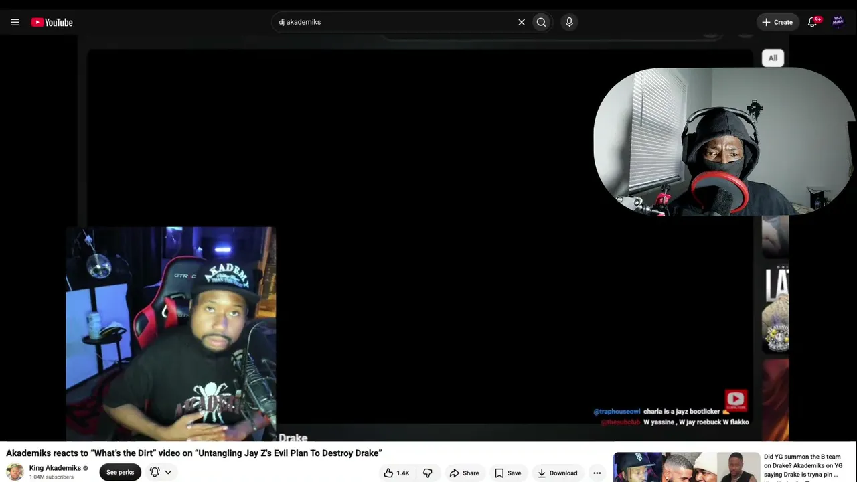Image resolution: width=857 pixels, height=482 pixels.
Task: Dislike this video
Action: pyautogui.click(x=428, y=473)
